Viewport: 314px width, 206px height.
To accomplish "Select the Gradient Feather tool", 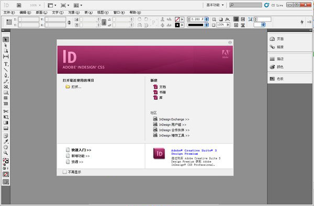I will click(6, 128).
